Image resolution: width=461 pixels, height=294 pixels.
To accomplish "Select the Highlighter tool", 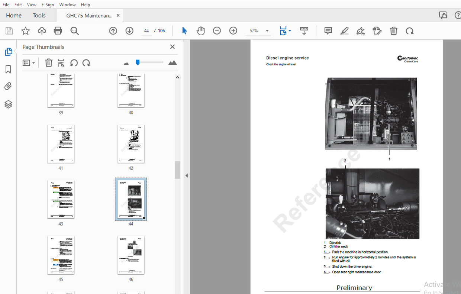I will tap(344, 30).
